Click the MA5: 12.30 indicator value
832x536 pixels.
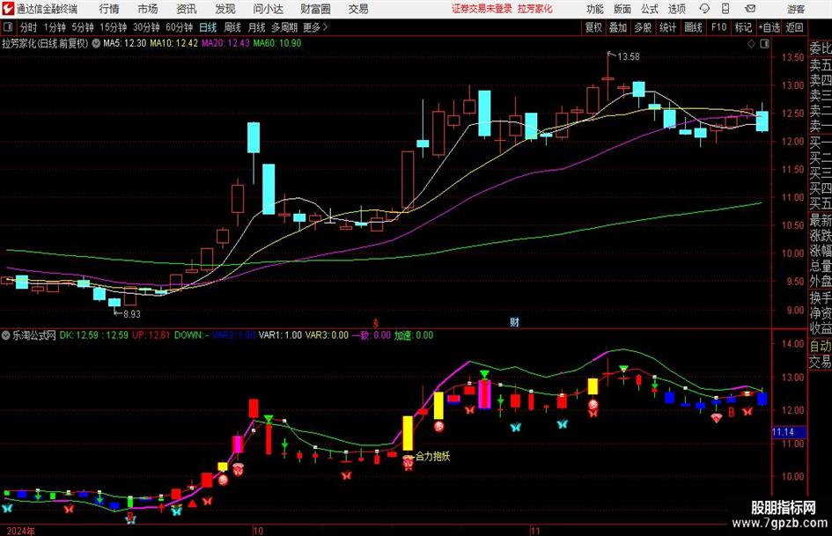pos(125,43)
